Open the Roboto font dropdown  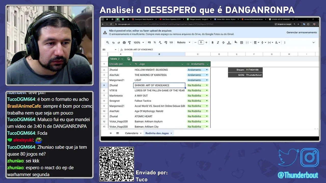pyautogui.click(x=184, y=42)
